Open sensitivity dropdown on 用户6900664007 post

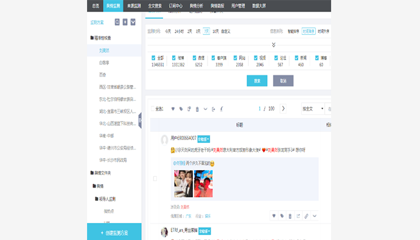(203, 139)
